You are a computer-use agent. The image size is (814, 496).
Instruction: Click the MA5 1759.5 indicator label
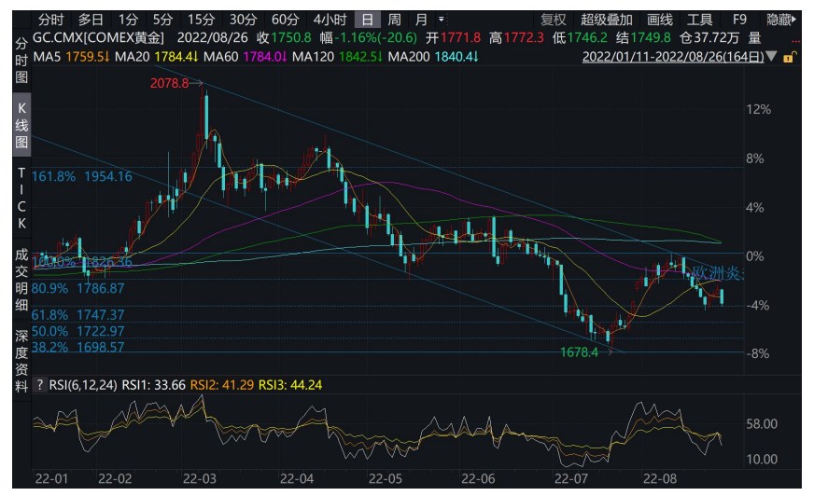coord(71,57)
